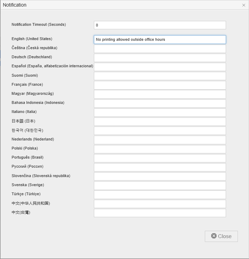Viewport: 249px width, 259px height.
Task: Click the 日本語 (日本) input field
Action: click(160, 122)
